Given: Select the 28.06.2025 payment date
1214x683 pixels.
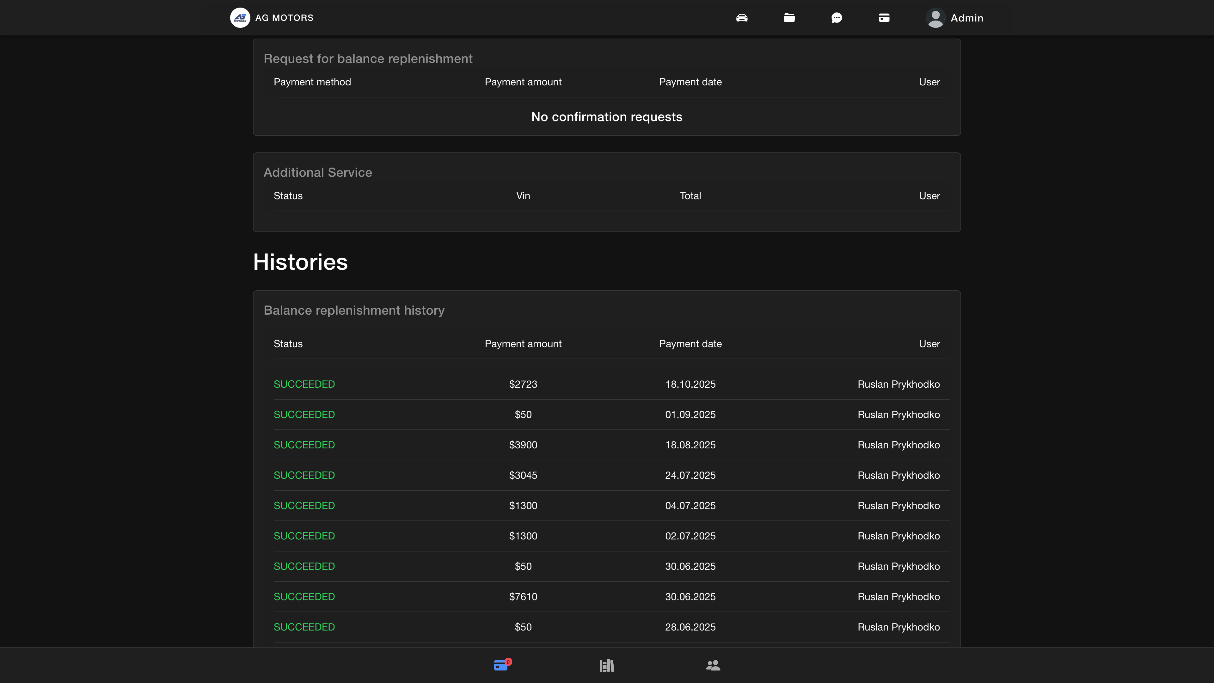Looking at the screenshot, I should click(690, 627).
